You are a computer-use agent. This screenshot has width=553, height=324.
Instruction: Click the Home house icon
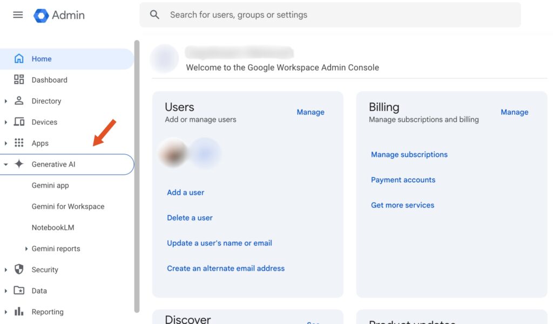coord(19,58)
